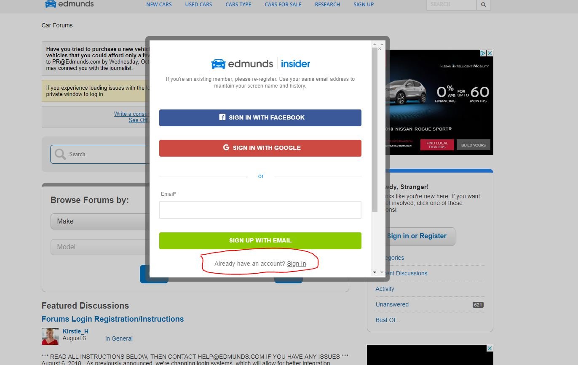
Task: Click the 621 unanswered count badge
Action: (x=478, y=305)
